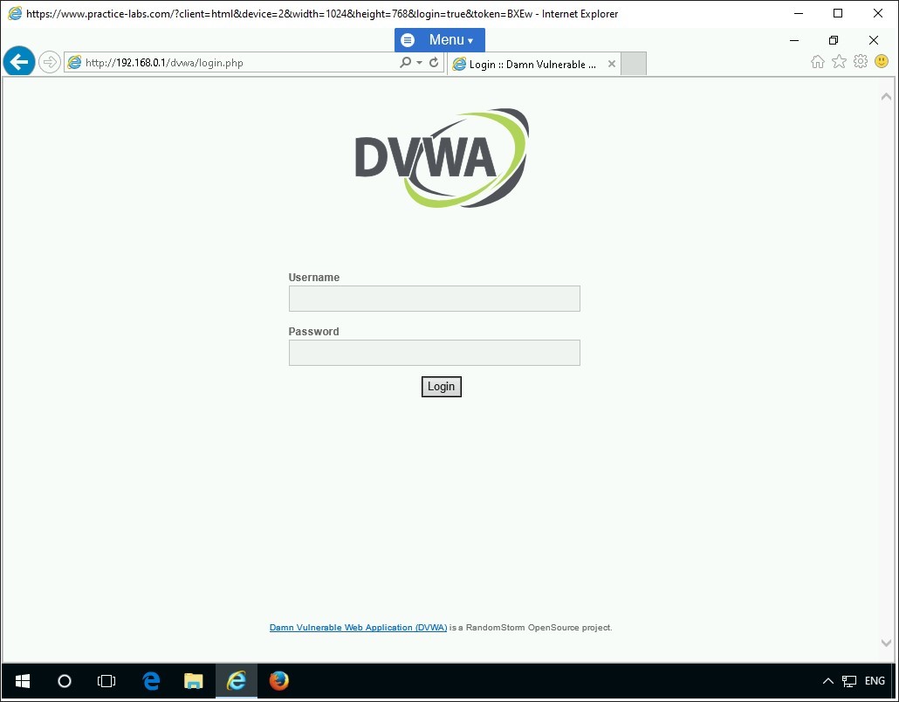Click the IE icon in outer title bar

coord(15,13)
